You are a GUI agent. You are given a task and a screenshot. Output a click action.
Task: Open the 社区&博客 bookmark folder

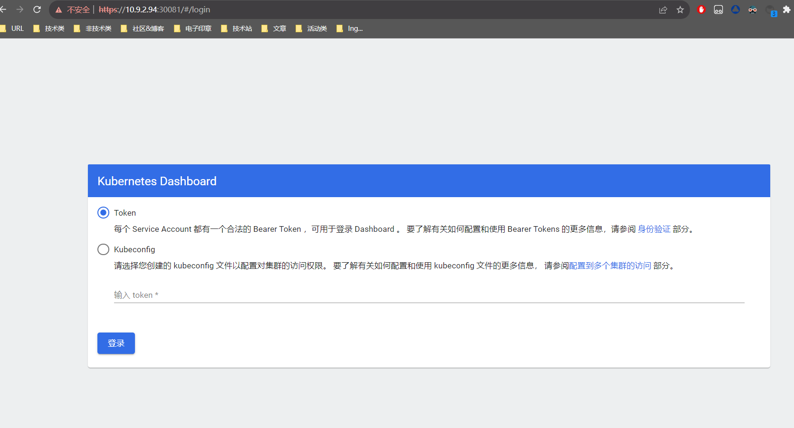click(x=143, y=29)
